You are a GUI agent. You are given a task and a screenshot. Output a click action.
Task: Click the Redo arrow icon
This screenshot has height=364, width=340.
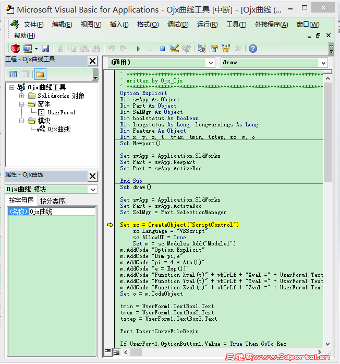(123, 49)
